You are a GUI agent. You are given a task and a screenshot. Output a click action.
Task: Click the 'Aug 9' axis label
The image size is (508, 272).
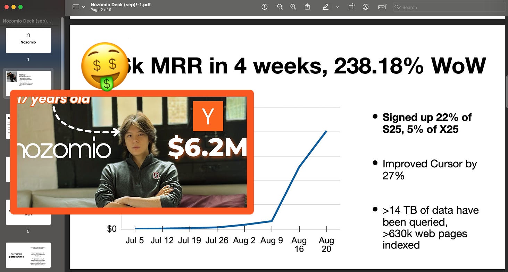tap(272, 240)
